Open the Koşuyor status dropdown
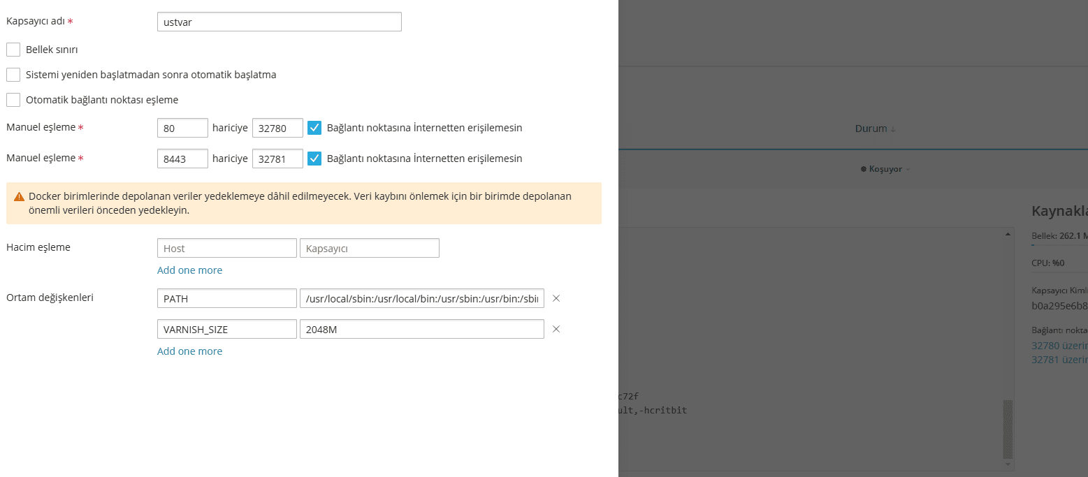Viewport: 1088px width, 477px height. click(886, 169)
